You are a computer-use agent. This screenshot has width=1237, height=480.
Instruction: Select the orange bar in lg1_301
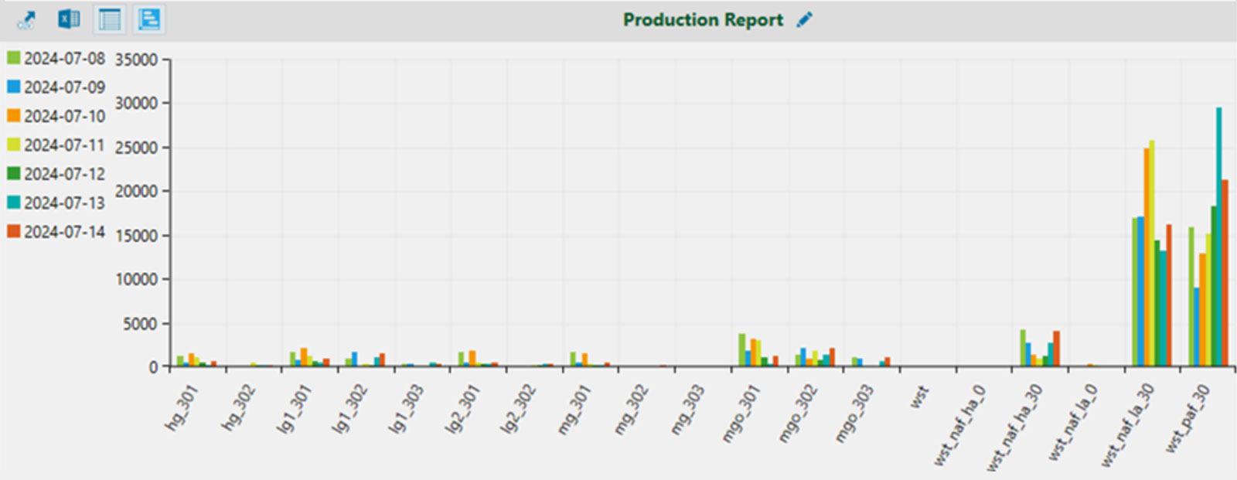coord(304,357)
